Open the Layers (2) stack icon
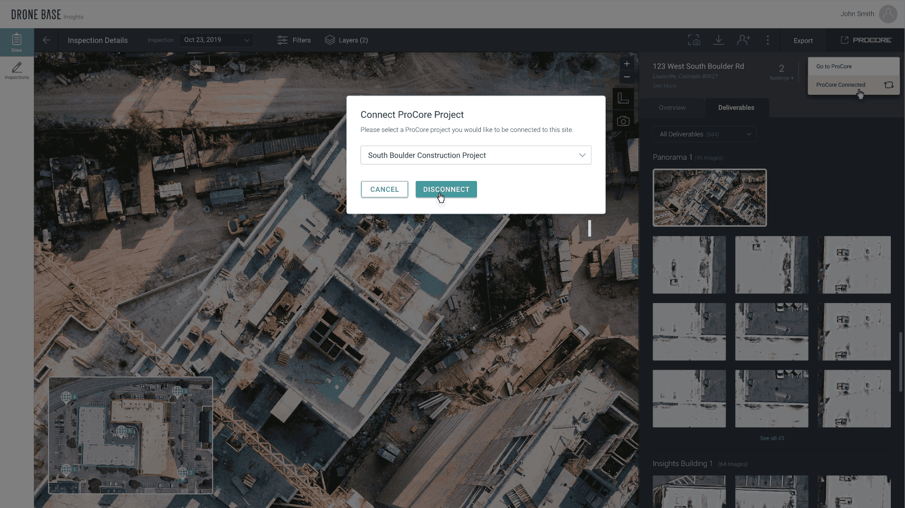 click(x=330, y=40)
